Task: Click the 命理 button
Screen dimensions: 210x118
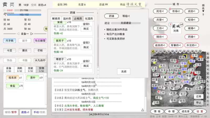Action: tap(171, 111)
